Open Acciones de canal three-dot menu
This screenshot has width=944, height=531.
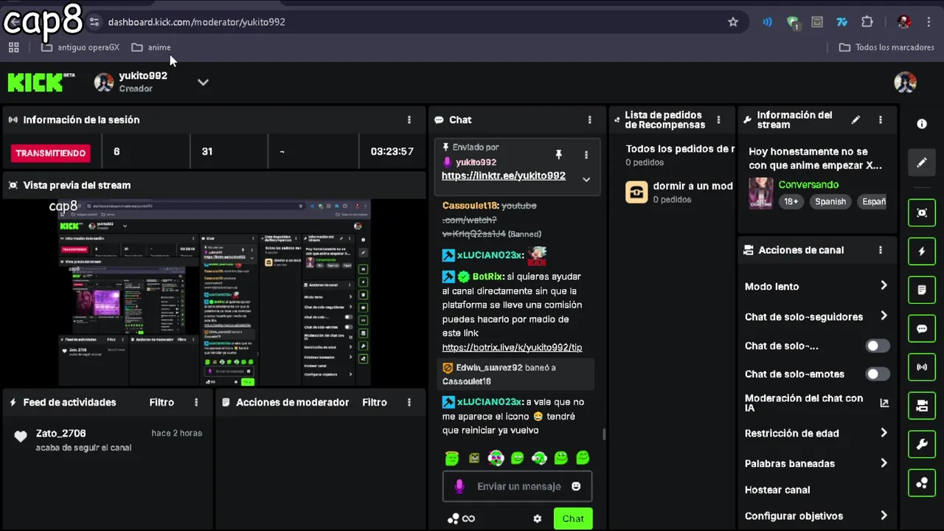pos(880,250)
